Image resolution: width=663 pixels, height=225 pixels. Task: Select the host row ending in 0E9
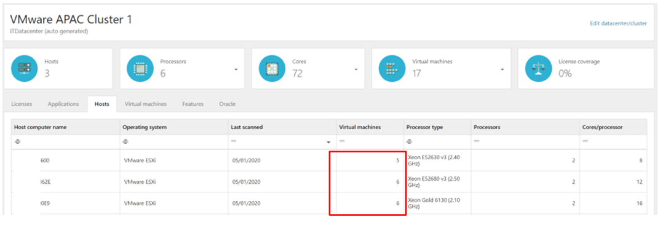[x=329, y=203]
